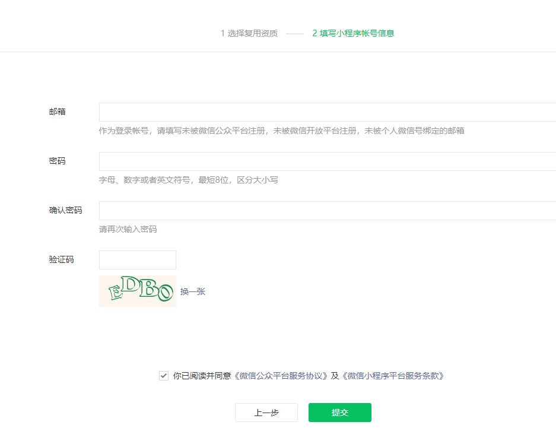The height and width of the screenshot is (444, 556).
Task: Click the green 提交 submit button
Action: (x=339, y=413)
